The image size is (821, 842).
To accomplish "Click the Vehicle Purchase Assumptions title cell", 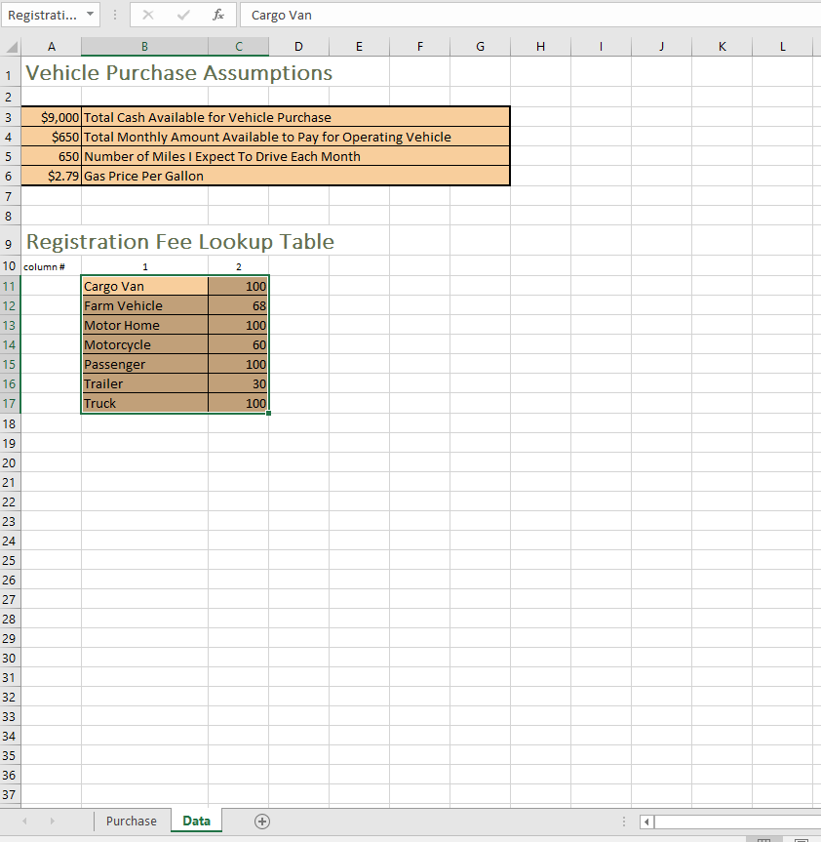I will pyautogui.click(x=178, y=72).
